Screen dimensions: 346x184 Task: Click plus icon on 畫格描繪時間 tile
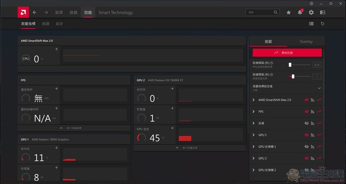pos(56,108)
